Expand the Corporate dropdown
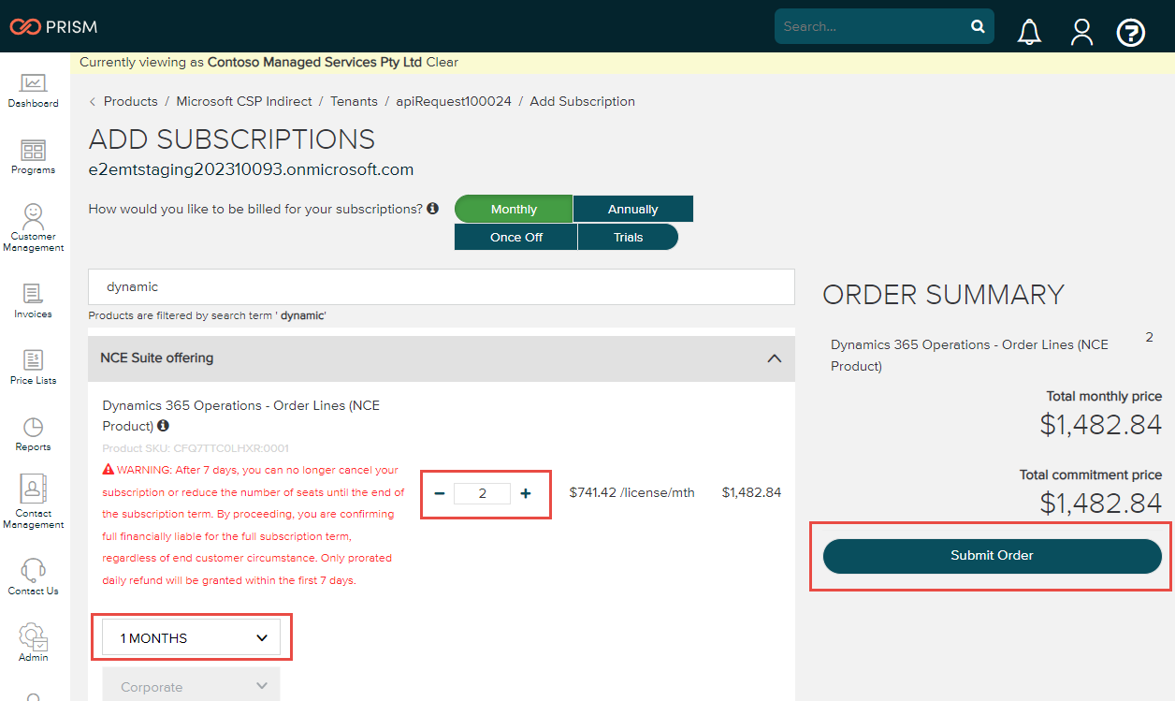Image resolution: width=1175 pixels, height=701 pixels. (x=191, y=687)
